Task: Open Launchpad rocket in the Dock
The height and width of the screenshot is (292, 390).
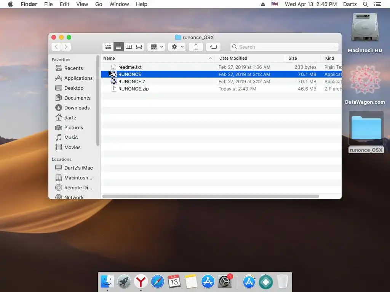Action: pyautogui.click(x=124, y=282)
